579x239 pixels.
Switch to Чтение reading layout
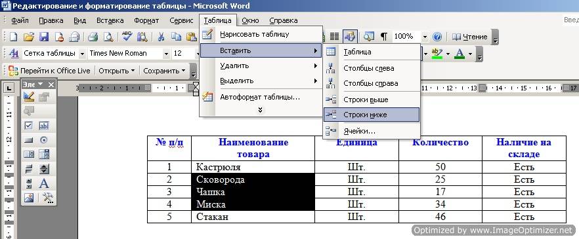470,37
